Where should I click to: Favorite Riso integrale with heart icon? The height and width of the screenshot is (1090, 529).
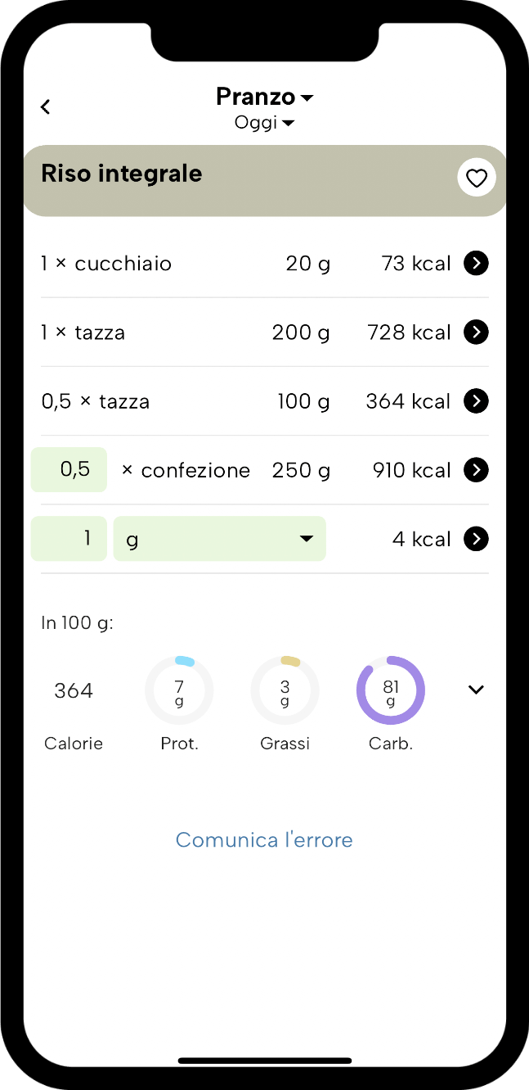tap(477, 178)
